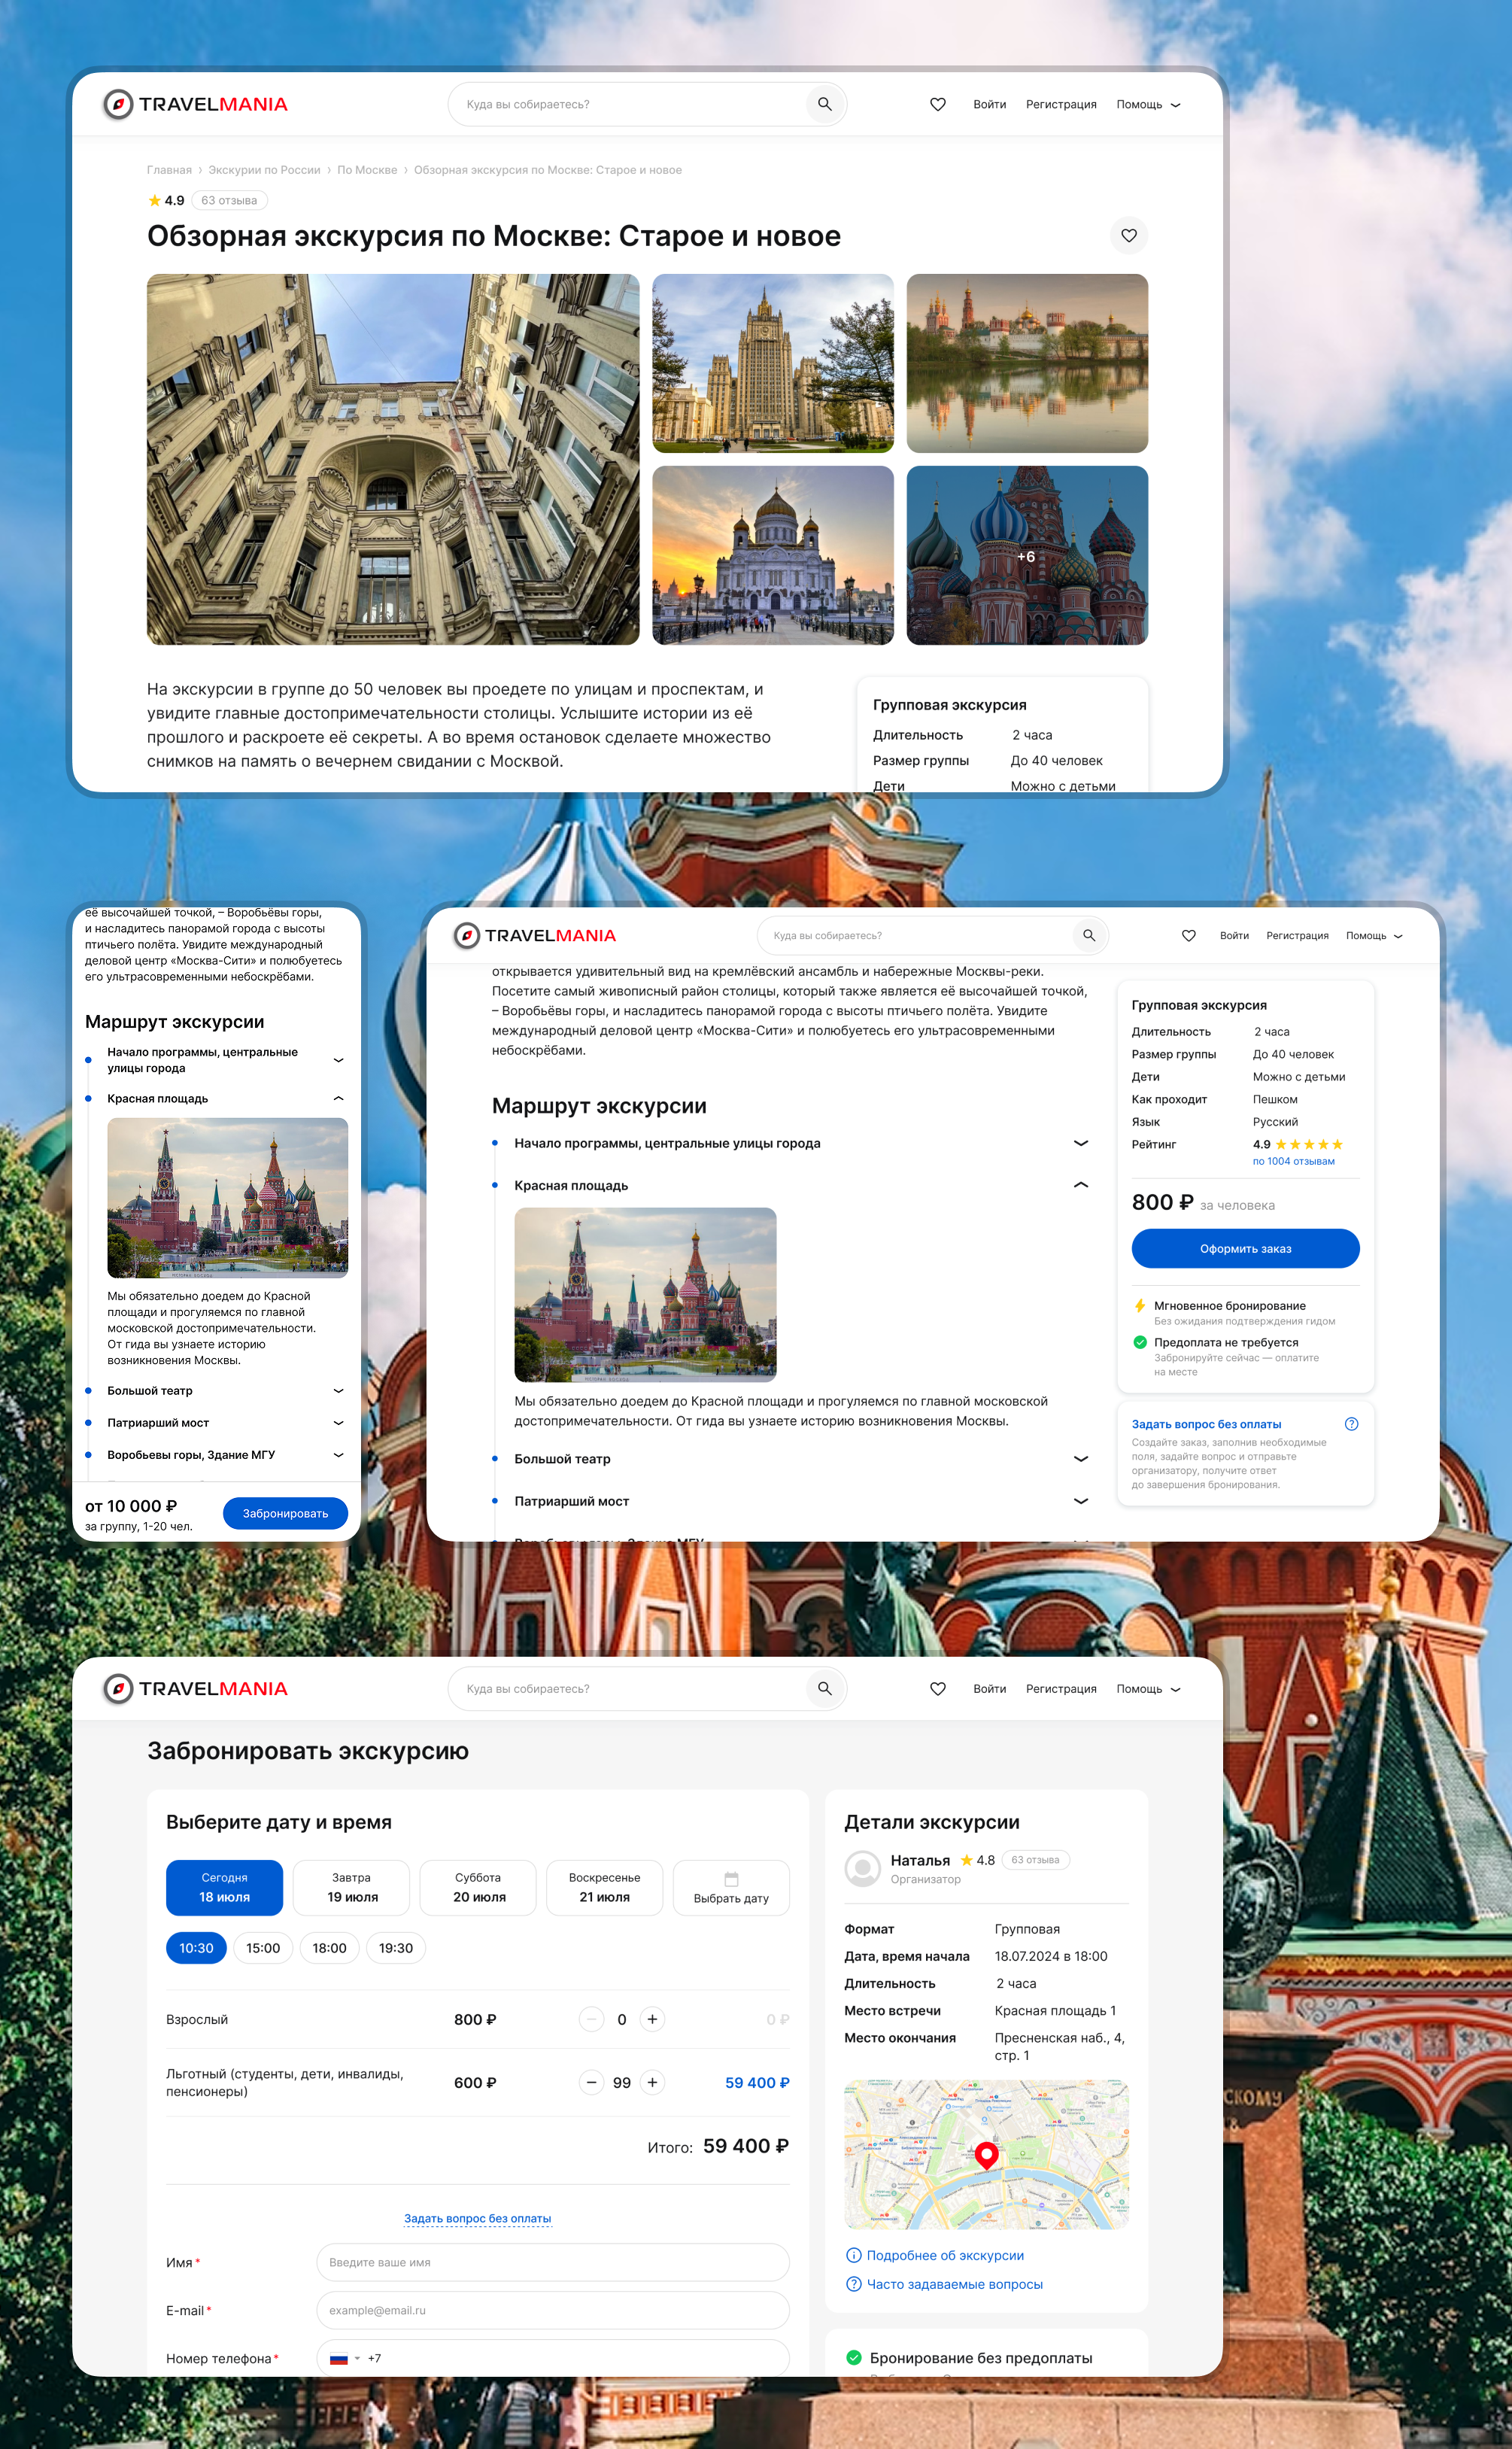Select the 19:30 time slot
This screenshot has width=1512, height=2449.
tap(396, 1948)
